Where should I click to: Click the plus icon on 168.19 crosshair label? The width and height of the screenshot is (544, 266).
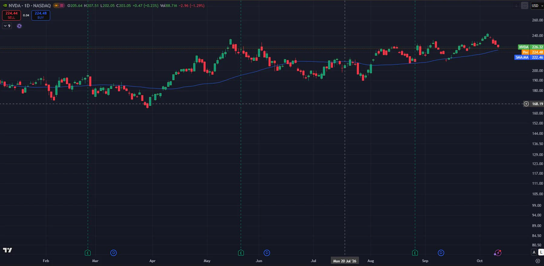526,104
